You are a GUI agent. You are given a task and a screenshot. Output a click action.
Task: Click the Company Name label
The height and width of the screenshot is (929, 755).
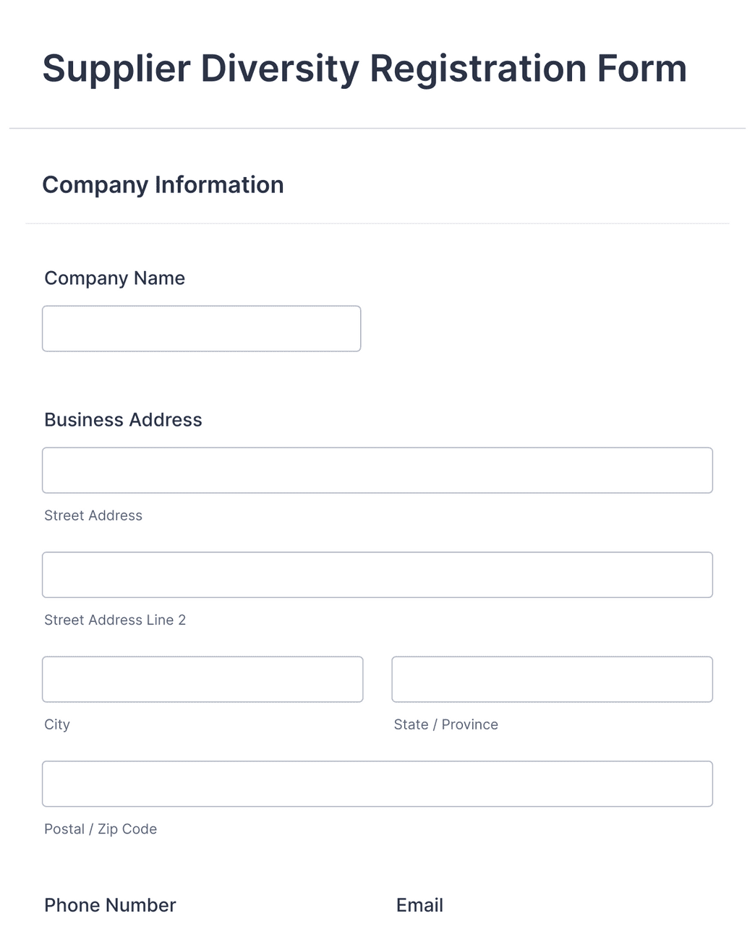click(x=114, y=278)
